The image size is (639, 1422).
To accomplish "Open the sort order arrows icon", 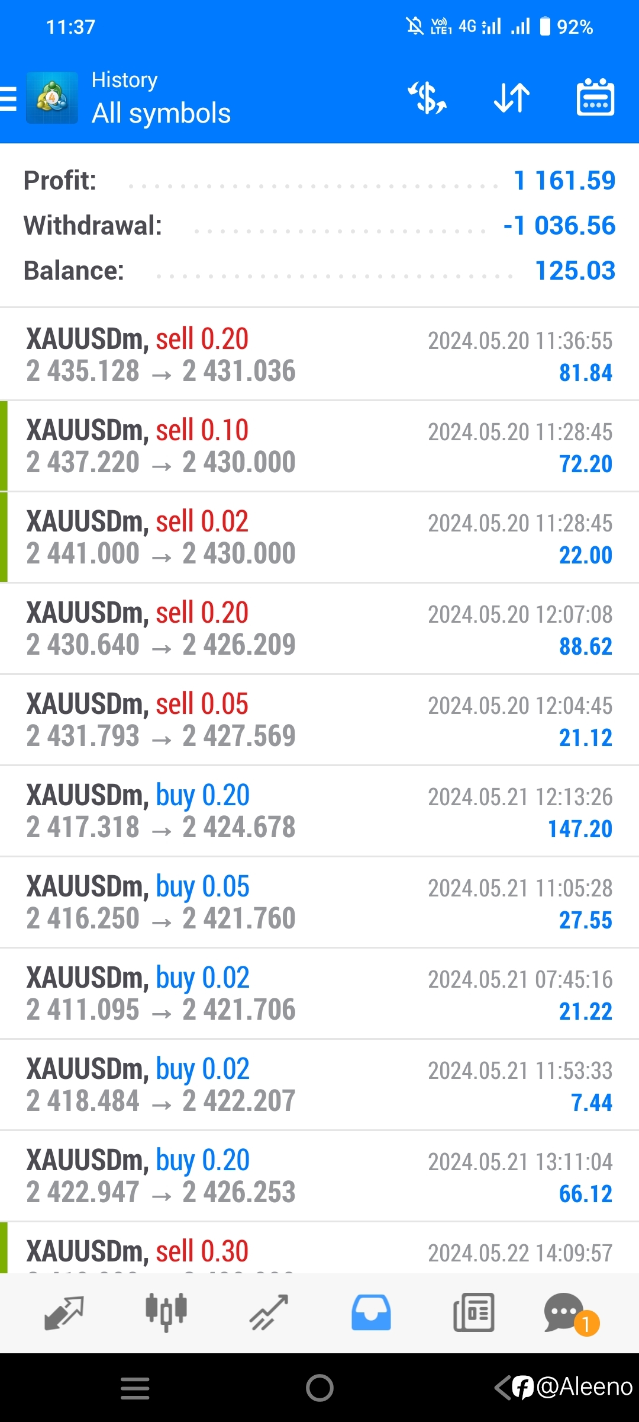I will point(512,98).
